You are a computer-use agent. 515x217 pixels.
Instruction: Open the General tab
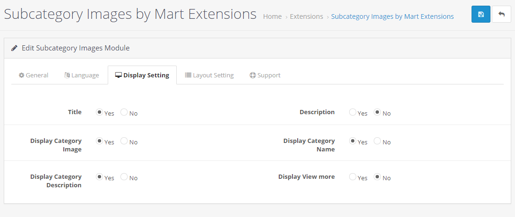click(x=34, y=75)
